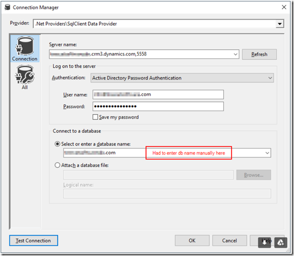Click the download arrow overlay icon

pyautogui.click(x=264, y=242)
